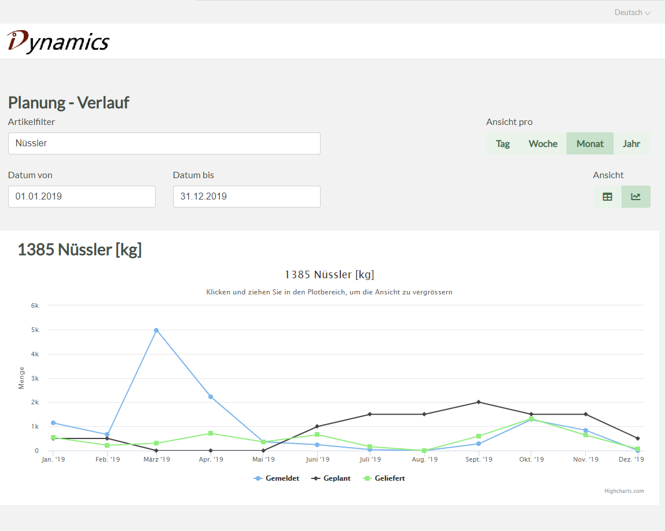Set view to Tag
The image size is (665, 531).
(502, 144)
